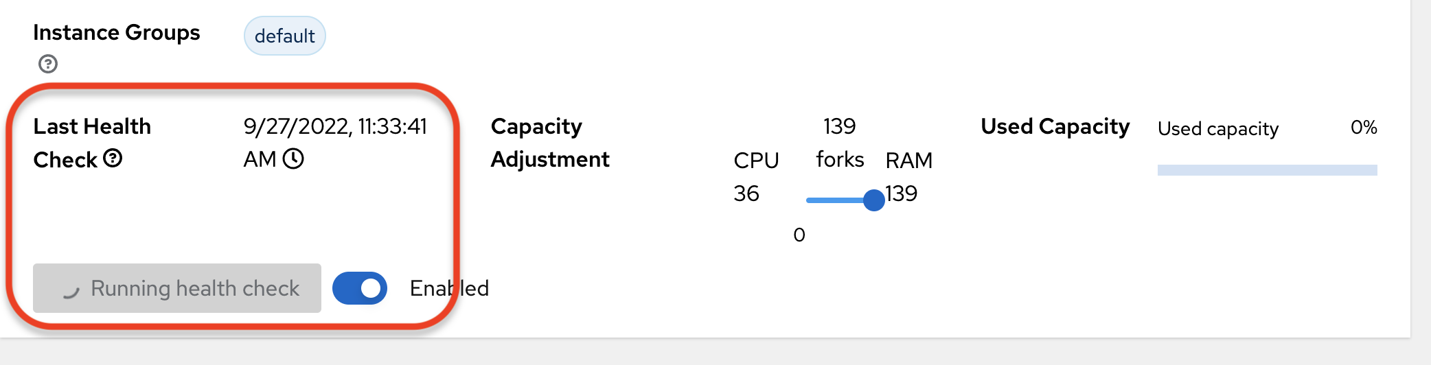The width and height of the screenshot is (1431, 365).
Task: Click the 139 forks value
Action: click(x=839, y=143)
